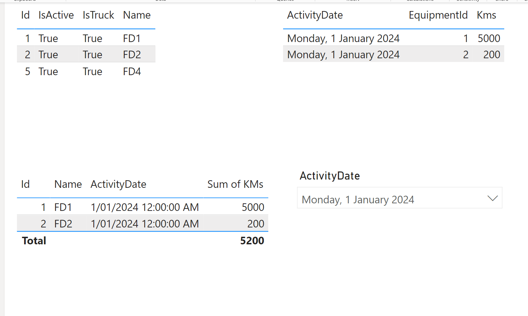Sort by Id column header in equipment table
This screenshot has height=316, width=528.
pos(25,15)
